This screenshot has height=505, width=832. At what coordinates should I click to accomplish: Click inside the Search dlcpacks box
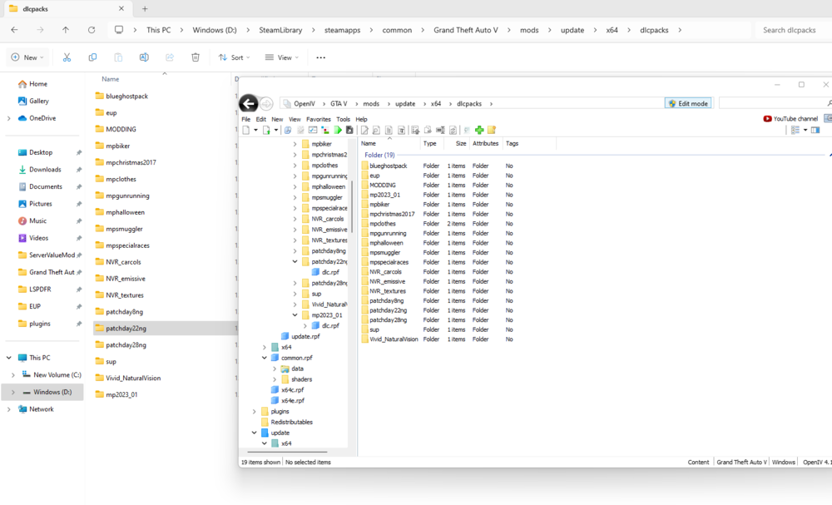(x=790, y=29)
